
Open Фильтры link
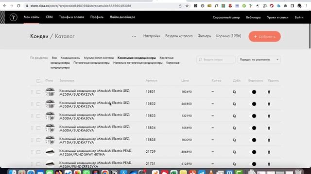(204, 36)
